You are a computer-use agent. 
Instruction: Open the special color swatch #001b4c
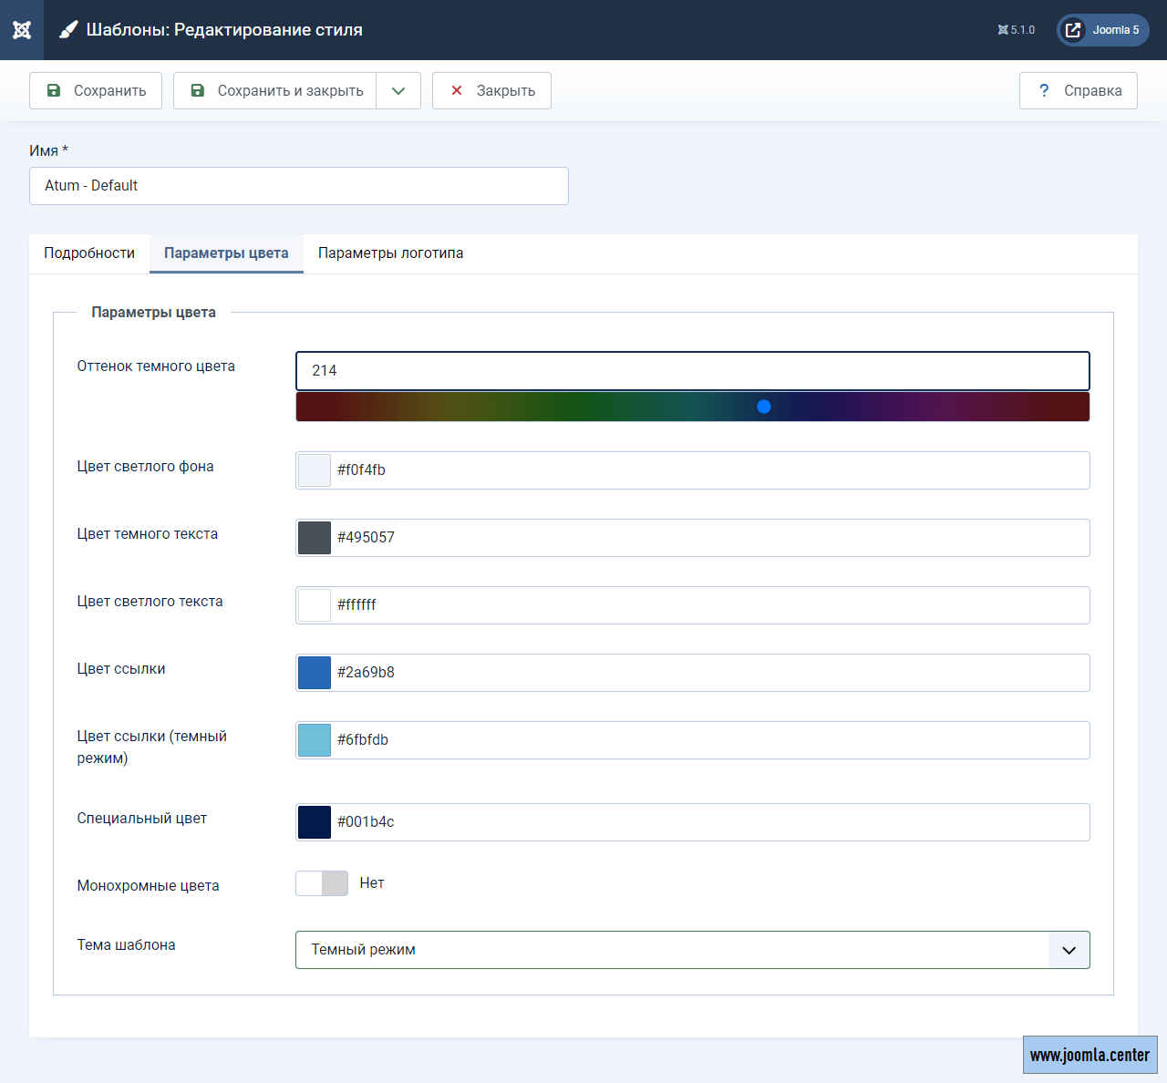pos(315,822)
